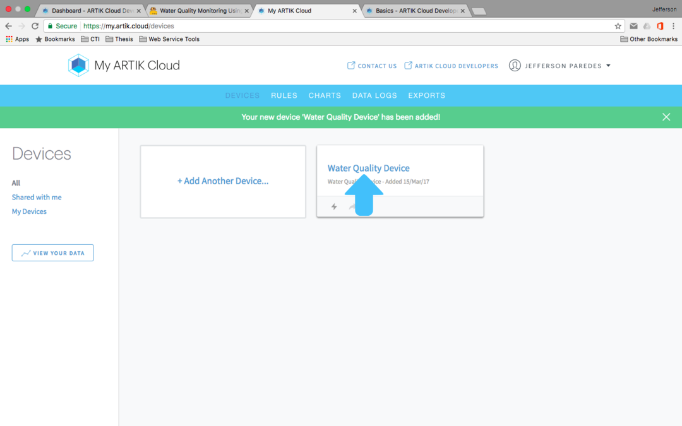Click the CONTACT US link
The height and width of the screenshot is (426, 682).
click(372, 66)
